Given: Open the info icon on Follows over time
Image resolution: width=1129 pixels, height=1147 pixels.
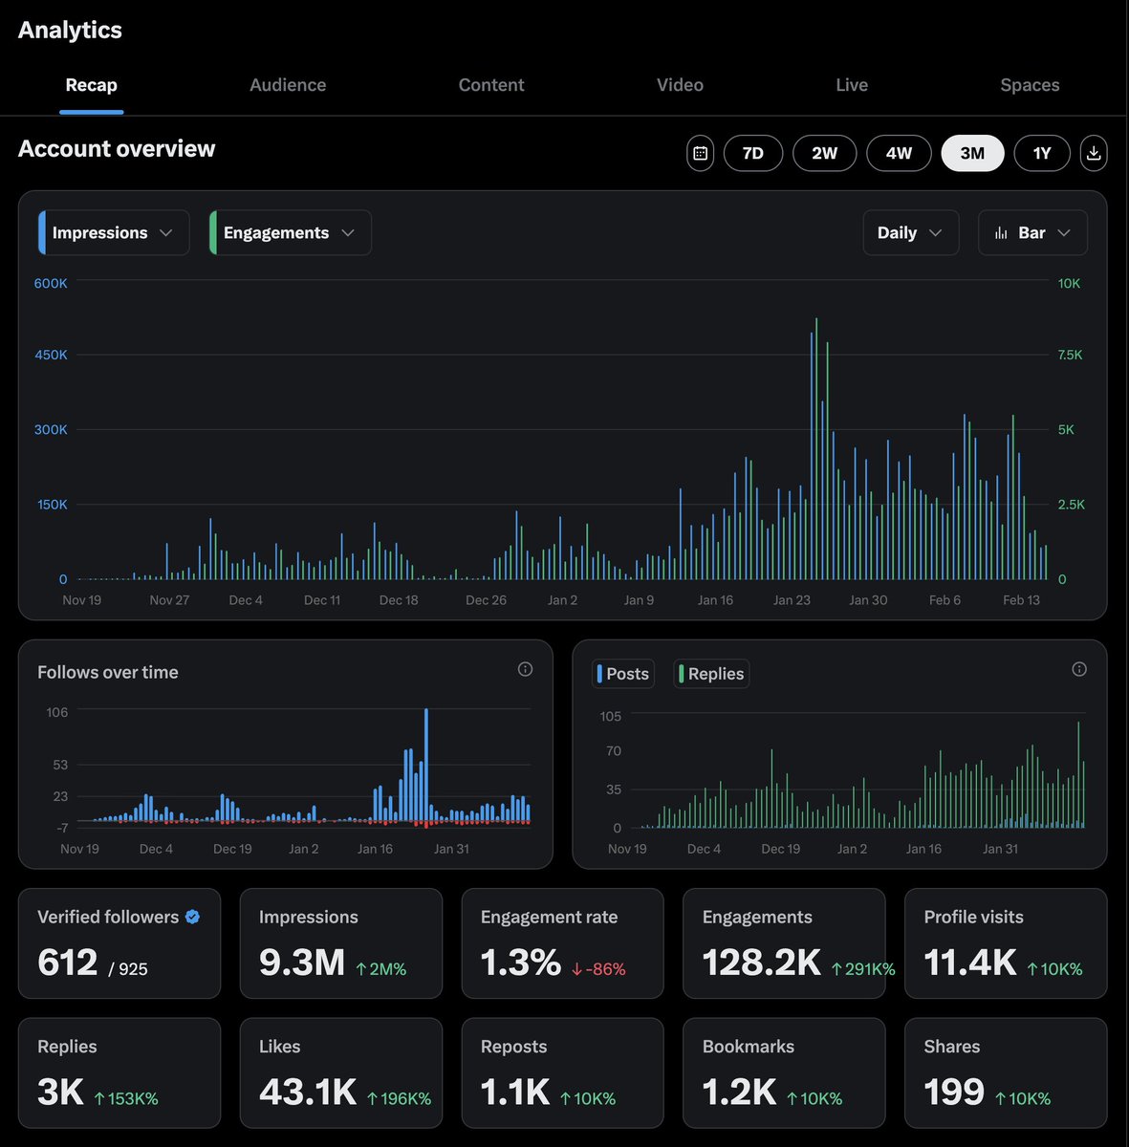Looking at the screenshot, I should [x=525, y=669].
